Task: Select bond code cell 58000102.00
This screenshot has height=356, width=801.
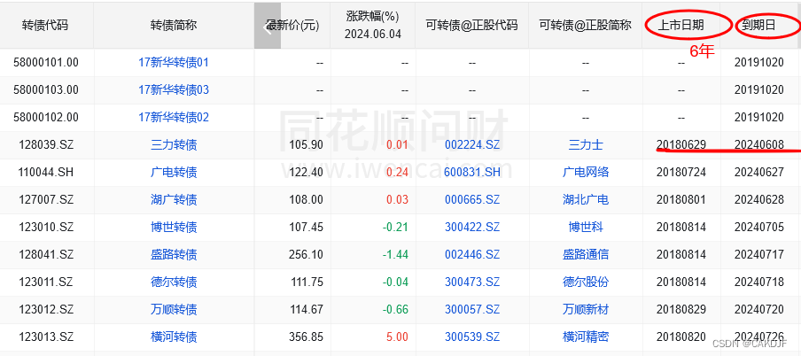Action: [46, 118]
